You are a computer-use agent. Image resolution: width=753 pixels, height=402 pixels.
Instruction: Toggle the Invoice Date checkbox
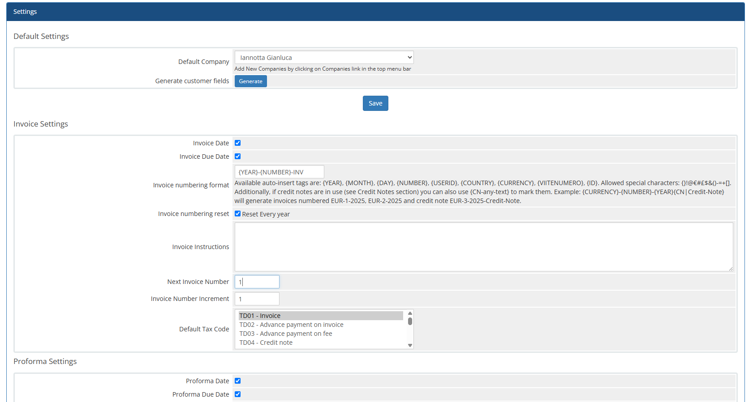click(x=238, y=143)
